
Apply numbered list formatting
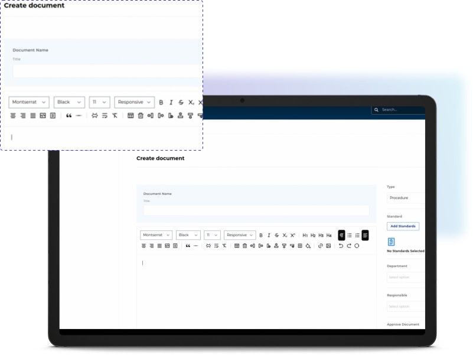click(x=357, y=235)
